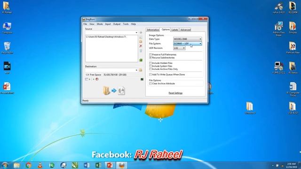Check Clear Archive Attribute
The width and height of the screenshot is (301, 169).
pyautogui.click(x=150, y=84)
